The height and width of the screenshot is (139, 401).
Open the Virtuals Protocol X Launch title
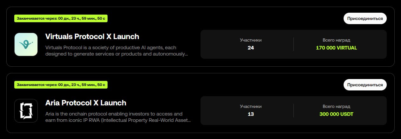(x=92, y=36)
